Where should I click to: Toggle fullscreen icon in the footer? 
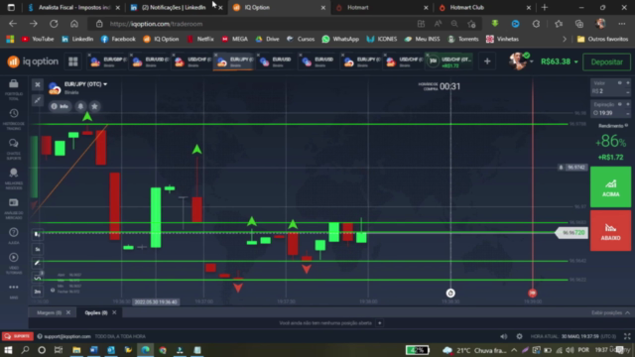click(627, 336)
